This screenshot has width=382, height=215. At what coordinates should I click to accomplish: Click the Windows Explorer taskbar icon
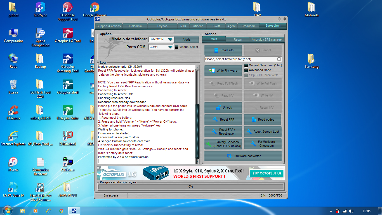click(x=23, y=211)
